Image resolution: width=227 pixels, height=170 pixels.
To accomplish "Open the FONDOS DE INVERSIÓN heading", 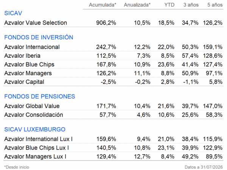I will pos(39,37).
